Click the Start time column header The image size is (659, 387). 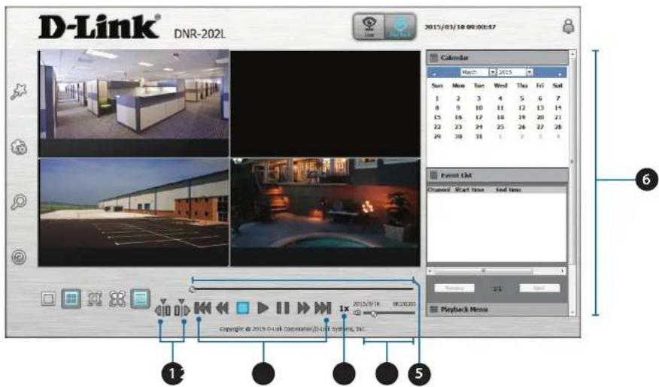pyautogui.click(x=469, y=189)
